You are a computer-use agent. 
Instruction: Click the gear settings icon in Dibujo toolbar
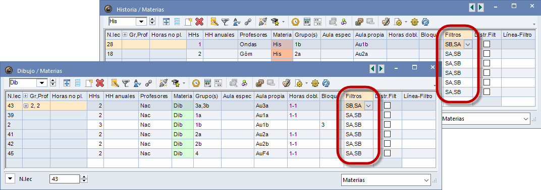click(x=315, y=83)
